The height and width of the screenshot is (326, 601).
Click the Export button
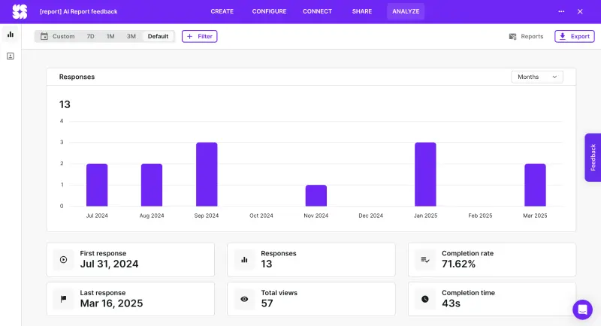pos(575,36)
